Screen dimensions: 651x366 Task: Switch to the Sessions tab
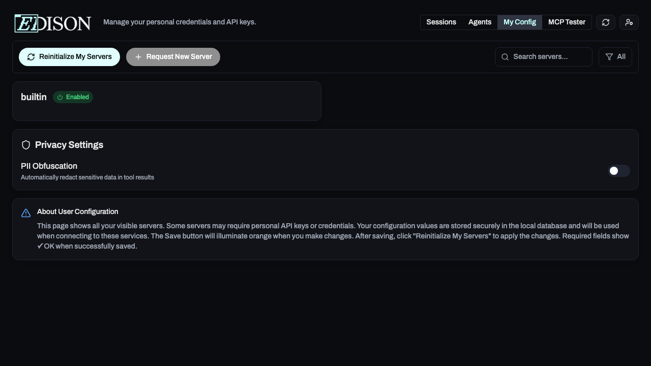[x=441, y=22]
